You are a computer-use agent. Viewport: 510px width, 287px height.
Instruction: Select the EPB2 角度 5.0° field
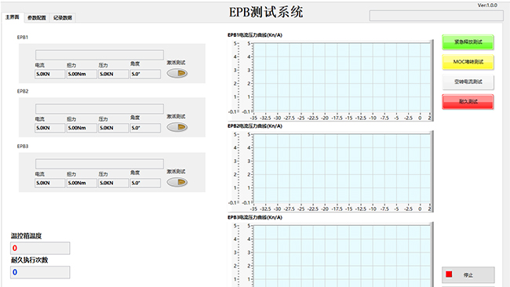click(145, 128)
